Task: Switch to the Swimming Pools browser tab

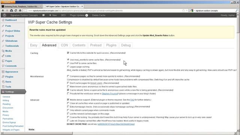Action: (21, 6)
